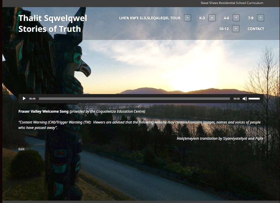Go to the 4-6 menu item
Screen dimensions: 280x203
coord(226,18)
